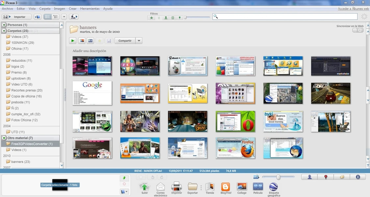Open the Collage creator
This screenshot has height=197, width=370.
[x=242, y=187]
